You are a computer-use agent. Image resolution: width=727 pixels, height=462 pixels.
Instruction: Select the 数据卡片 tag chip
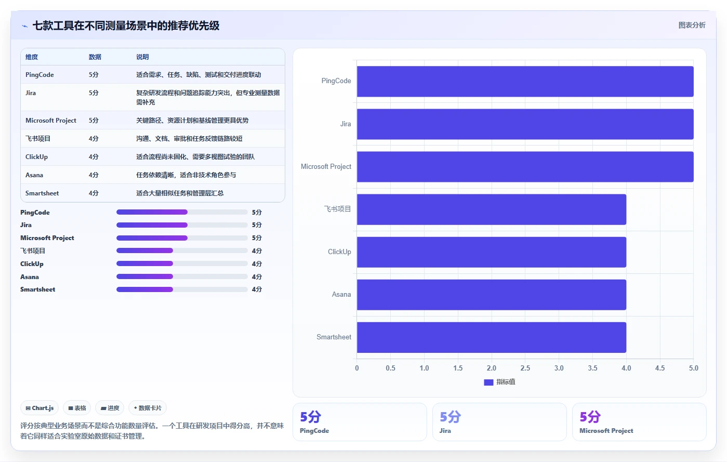148,408
